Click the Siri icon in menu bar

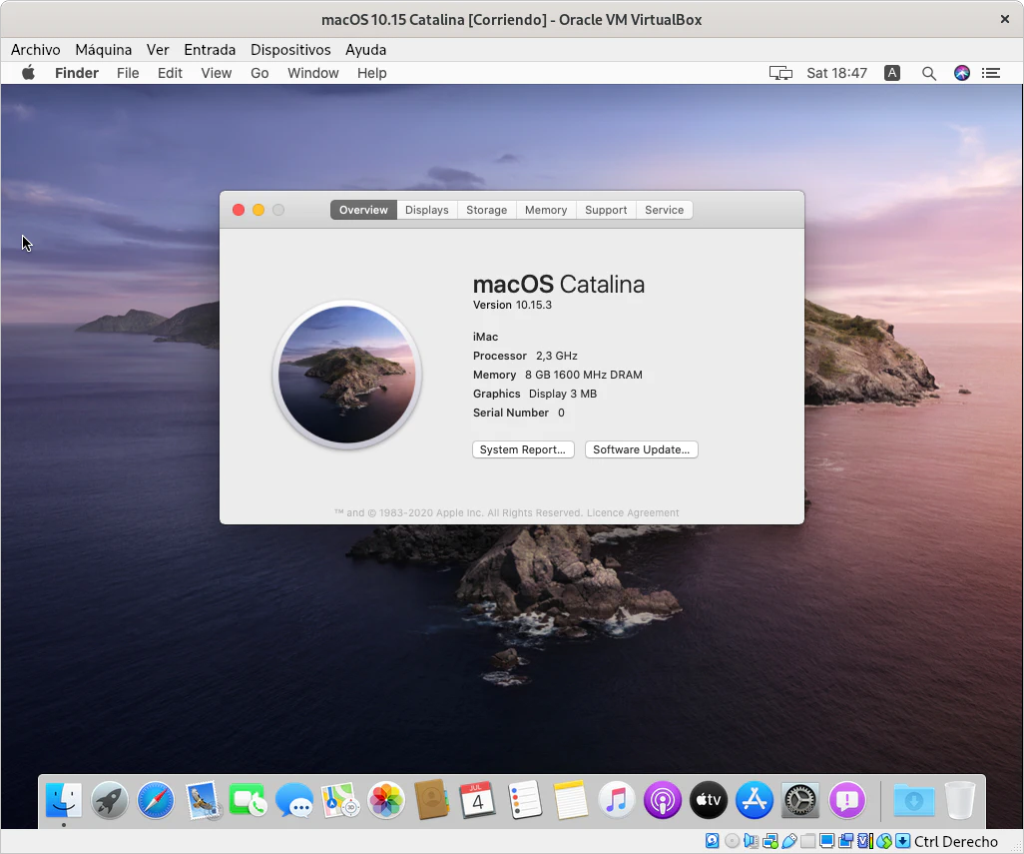coord(962,73)
